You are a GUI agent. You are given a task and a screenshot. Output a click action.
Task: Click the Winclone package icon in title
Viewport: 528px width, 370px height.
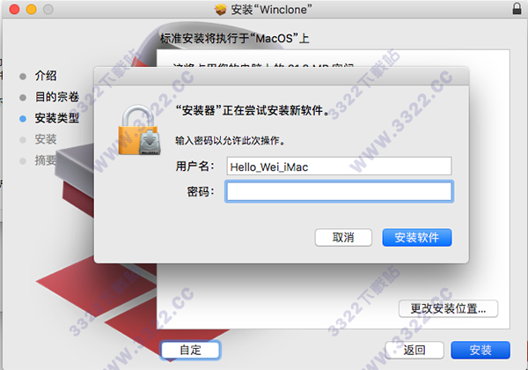click(x=221, y=10)
